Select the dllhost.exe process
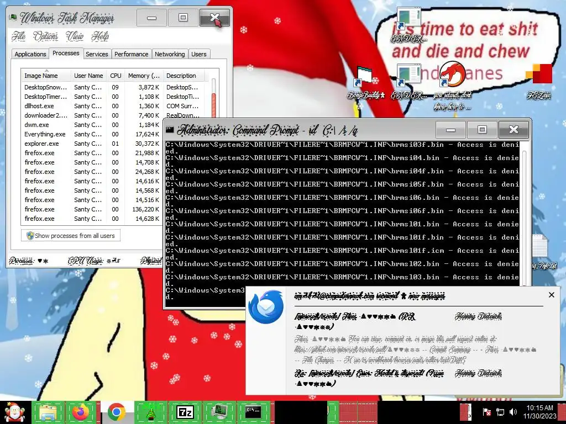 112,106
